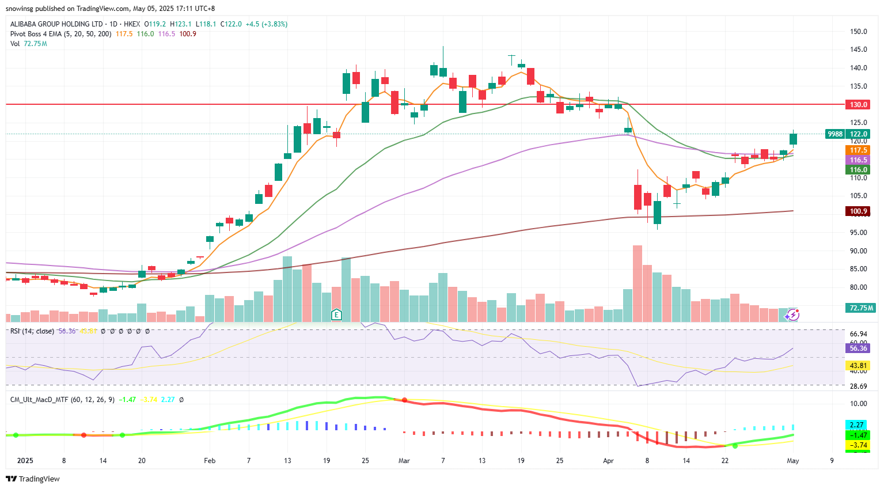Click the dark red 100.9 axis label
Screen dimensions: 884x489
(858, 211)
